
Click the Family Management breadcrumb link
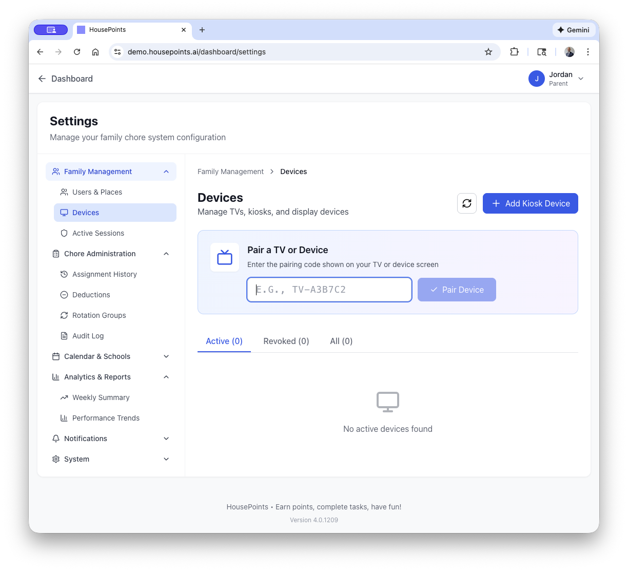click(230, 172)
